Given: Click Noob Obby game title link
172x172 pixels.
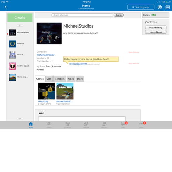Looking at the screenshot, I should pos(43,101).
